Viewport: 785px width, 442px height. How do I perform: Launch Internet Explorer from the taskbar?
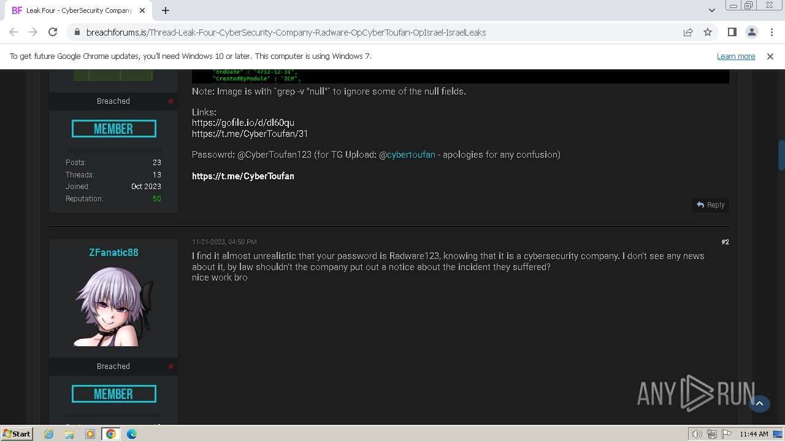coord(49,434)
